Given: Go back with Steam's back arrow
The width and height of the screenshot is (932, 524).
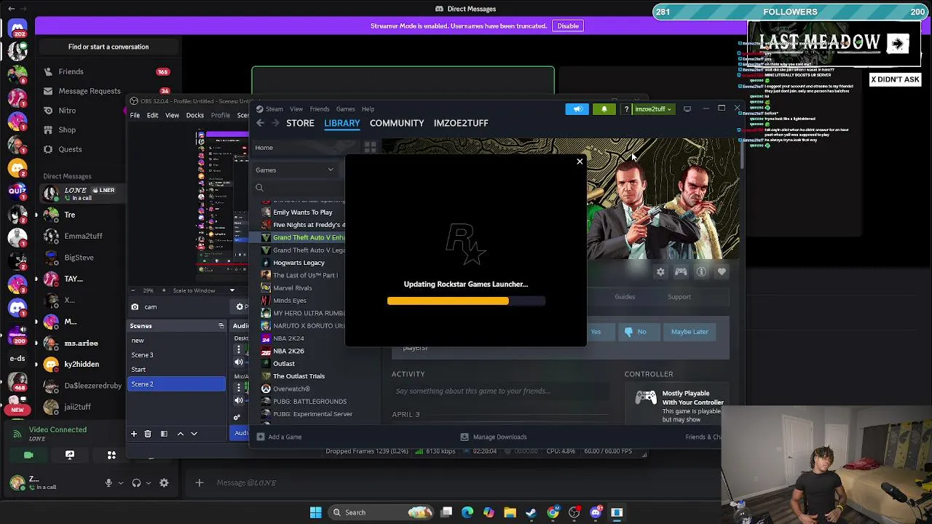Looking at the screenshot, I should [x=260, y=123].
